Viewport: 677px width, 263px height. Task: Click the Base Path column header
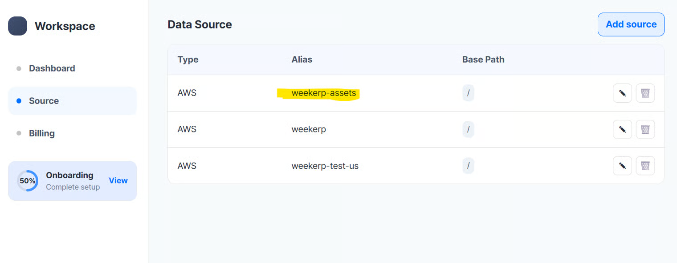(x=483, y=60)
